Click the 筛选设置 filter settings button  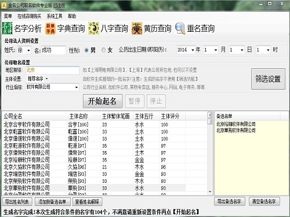(x=268, y=79)
